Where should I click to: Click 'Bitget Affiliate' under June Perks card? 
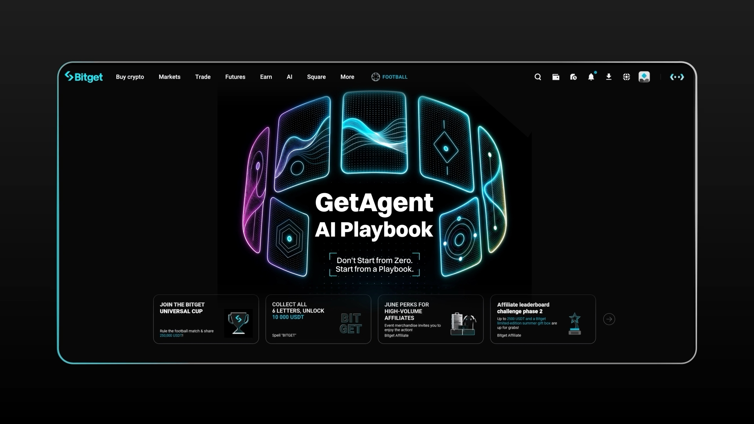click(396, 335)
